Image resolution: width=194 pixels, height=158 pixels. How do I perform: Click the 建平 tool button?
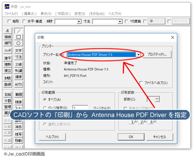coord(8,58)
